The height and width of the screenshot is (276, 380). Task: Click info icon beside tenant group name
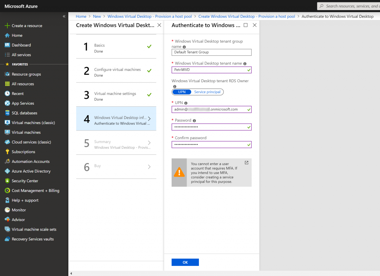pyautogui.click(x=184, y=47)
